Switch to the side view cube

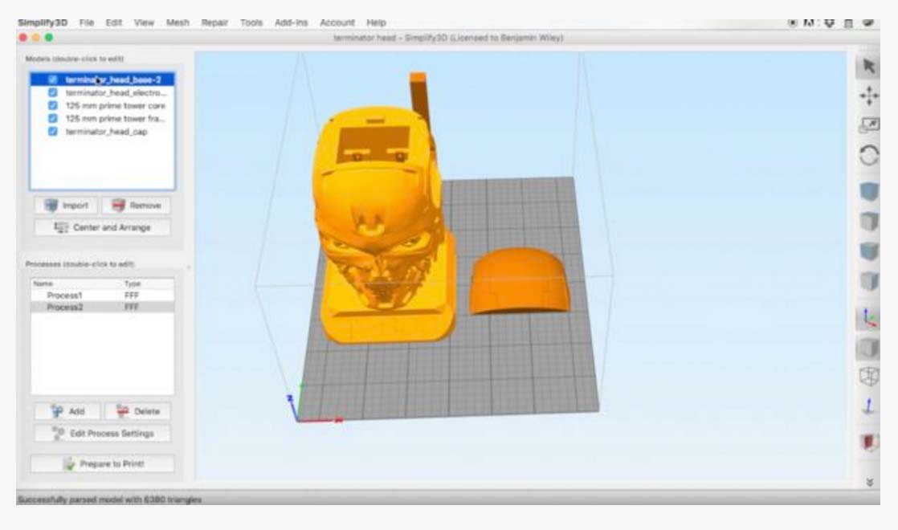[868, 281]
